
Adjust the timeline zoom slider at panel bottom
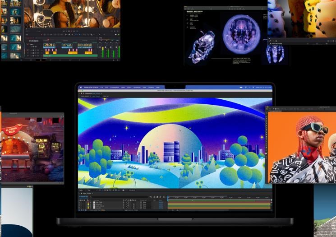click(177, 210)
